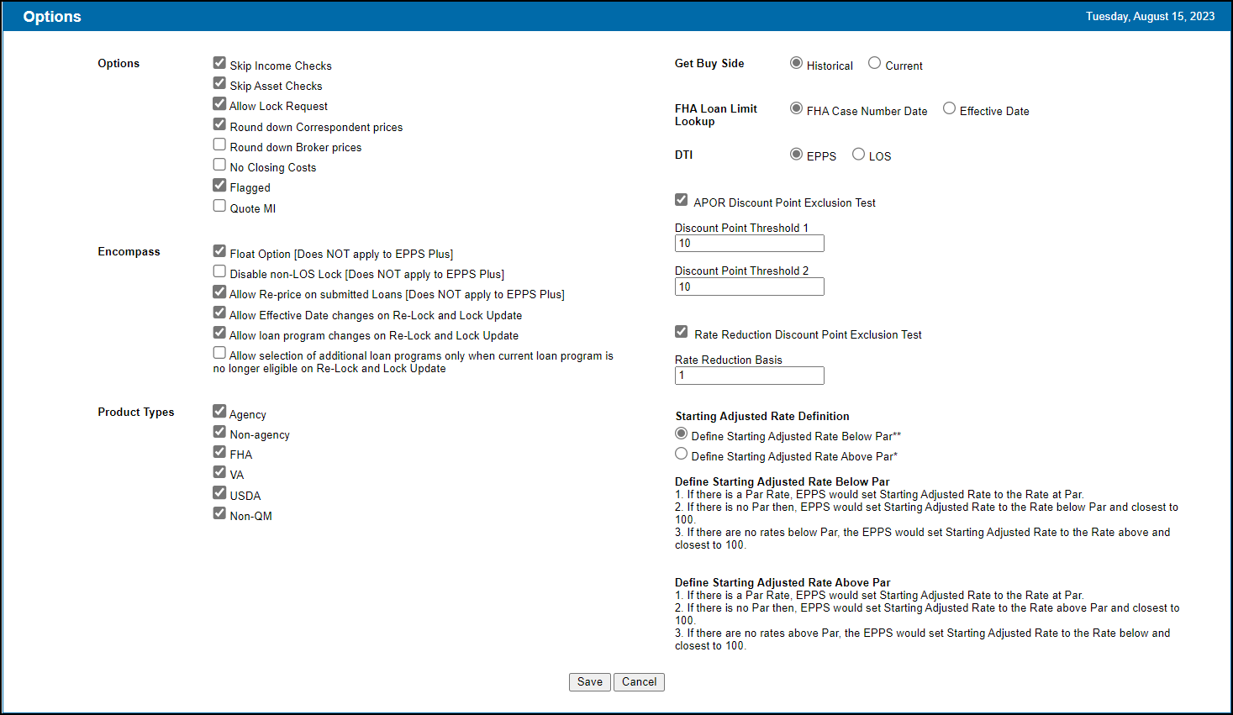
Task: Click the Save button
Action: (590, 682)
